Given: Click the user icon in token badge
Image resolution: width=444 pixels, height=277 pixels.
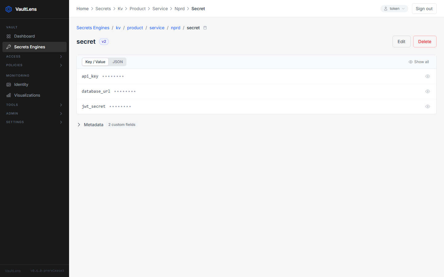Looking at the screenshot, I should [386, 9].
